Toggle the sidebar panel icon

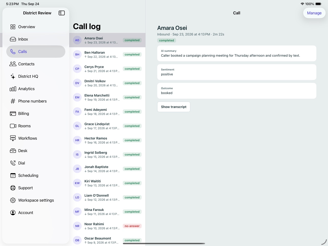pyautogui.click(x=62, y=13)
